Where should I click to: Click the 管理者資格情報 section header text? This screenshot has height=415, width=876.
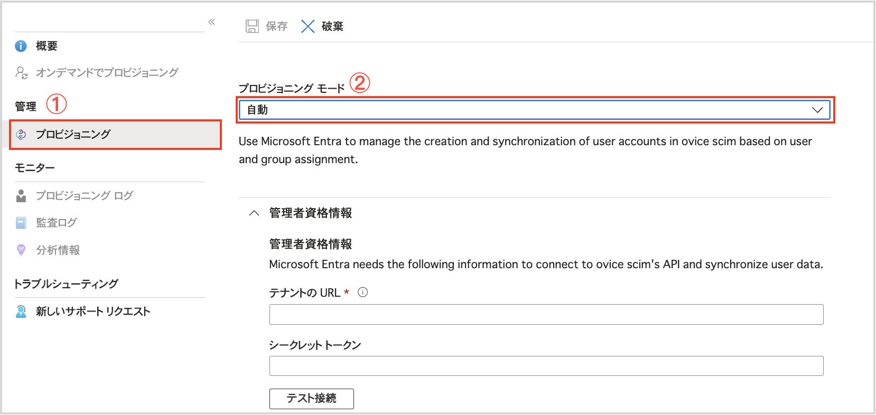click(311, 213)
